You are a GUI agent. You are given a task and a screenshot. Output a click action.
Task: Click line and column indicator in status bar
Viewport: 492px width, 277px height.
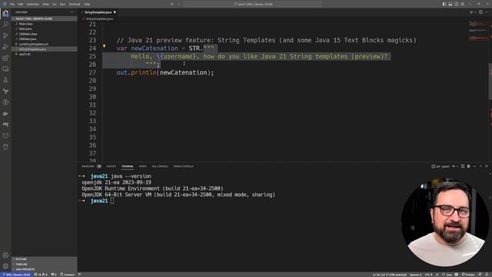pyautogui.click(x=390, y=275)
